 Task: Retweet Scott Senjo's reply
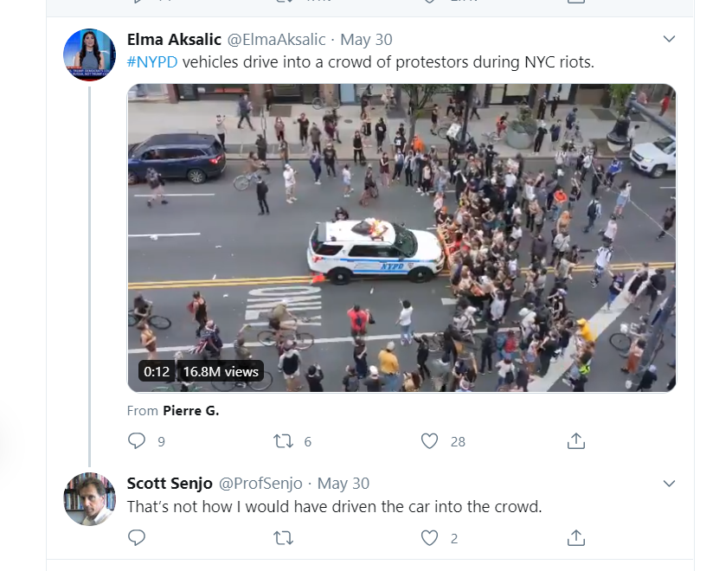click(x=284, y=537)
